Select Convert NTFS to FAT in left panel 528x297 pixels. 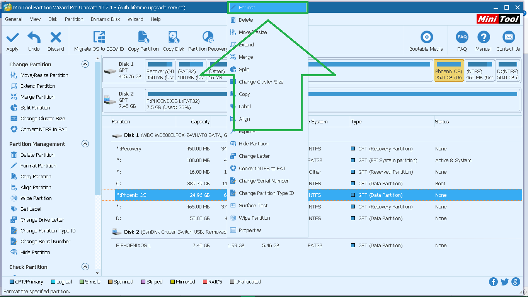coord(44,130)
